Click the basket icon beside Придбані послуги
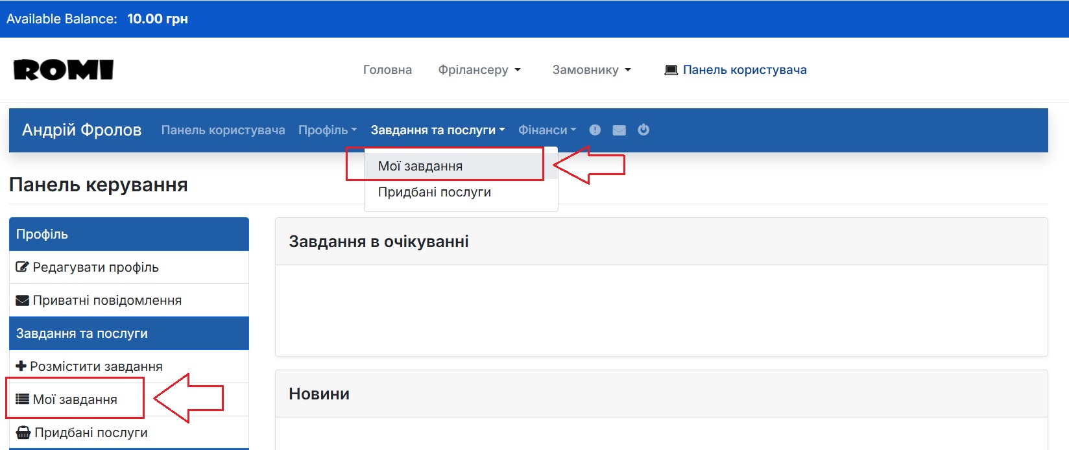Viewport: 1069px width, 450px height. click(x=23, y=432)
